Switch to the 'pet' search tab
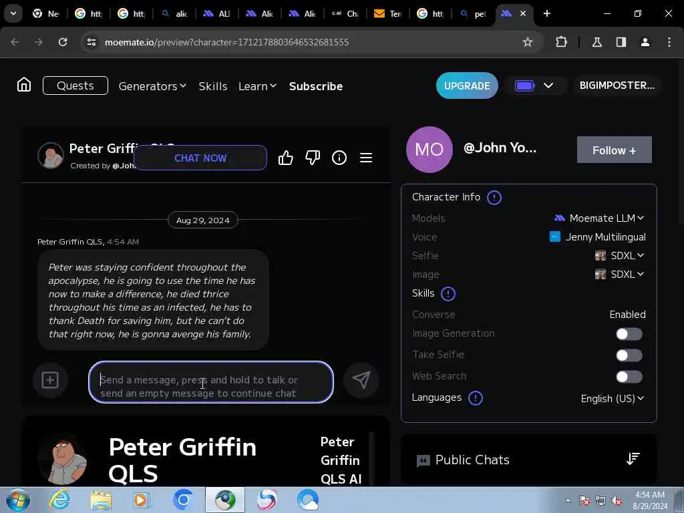This screenshot has height=513, width=684. click(474, 13)
